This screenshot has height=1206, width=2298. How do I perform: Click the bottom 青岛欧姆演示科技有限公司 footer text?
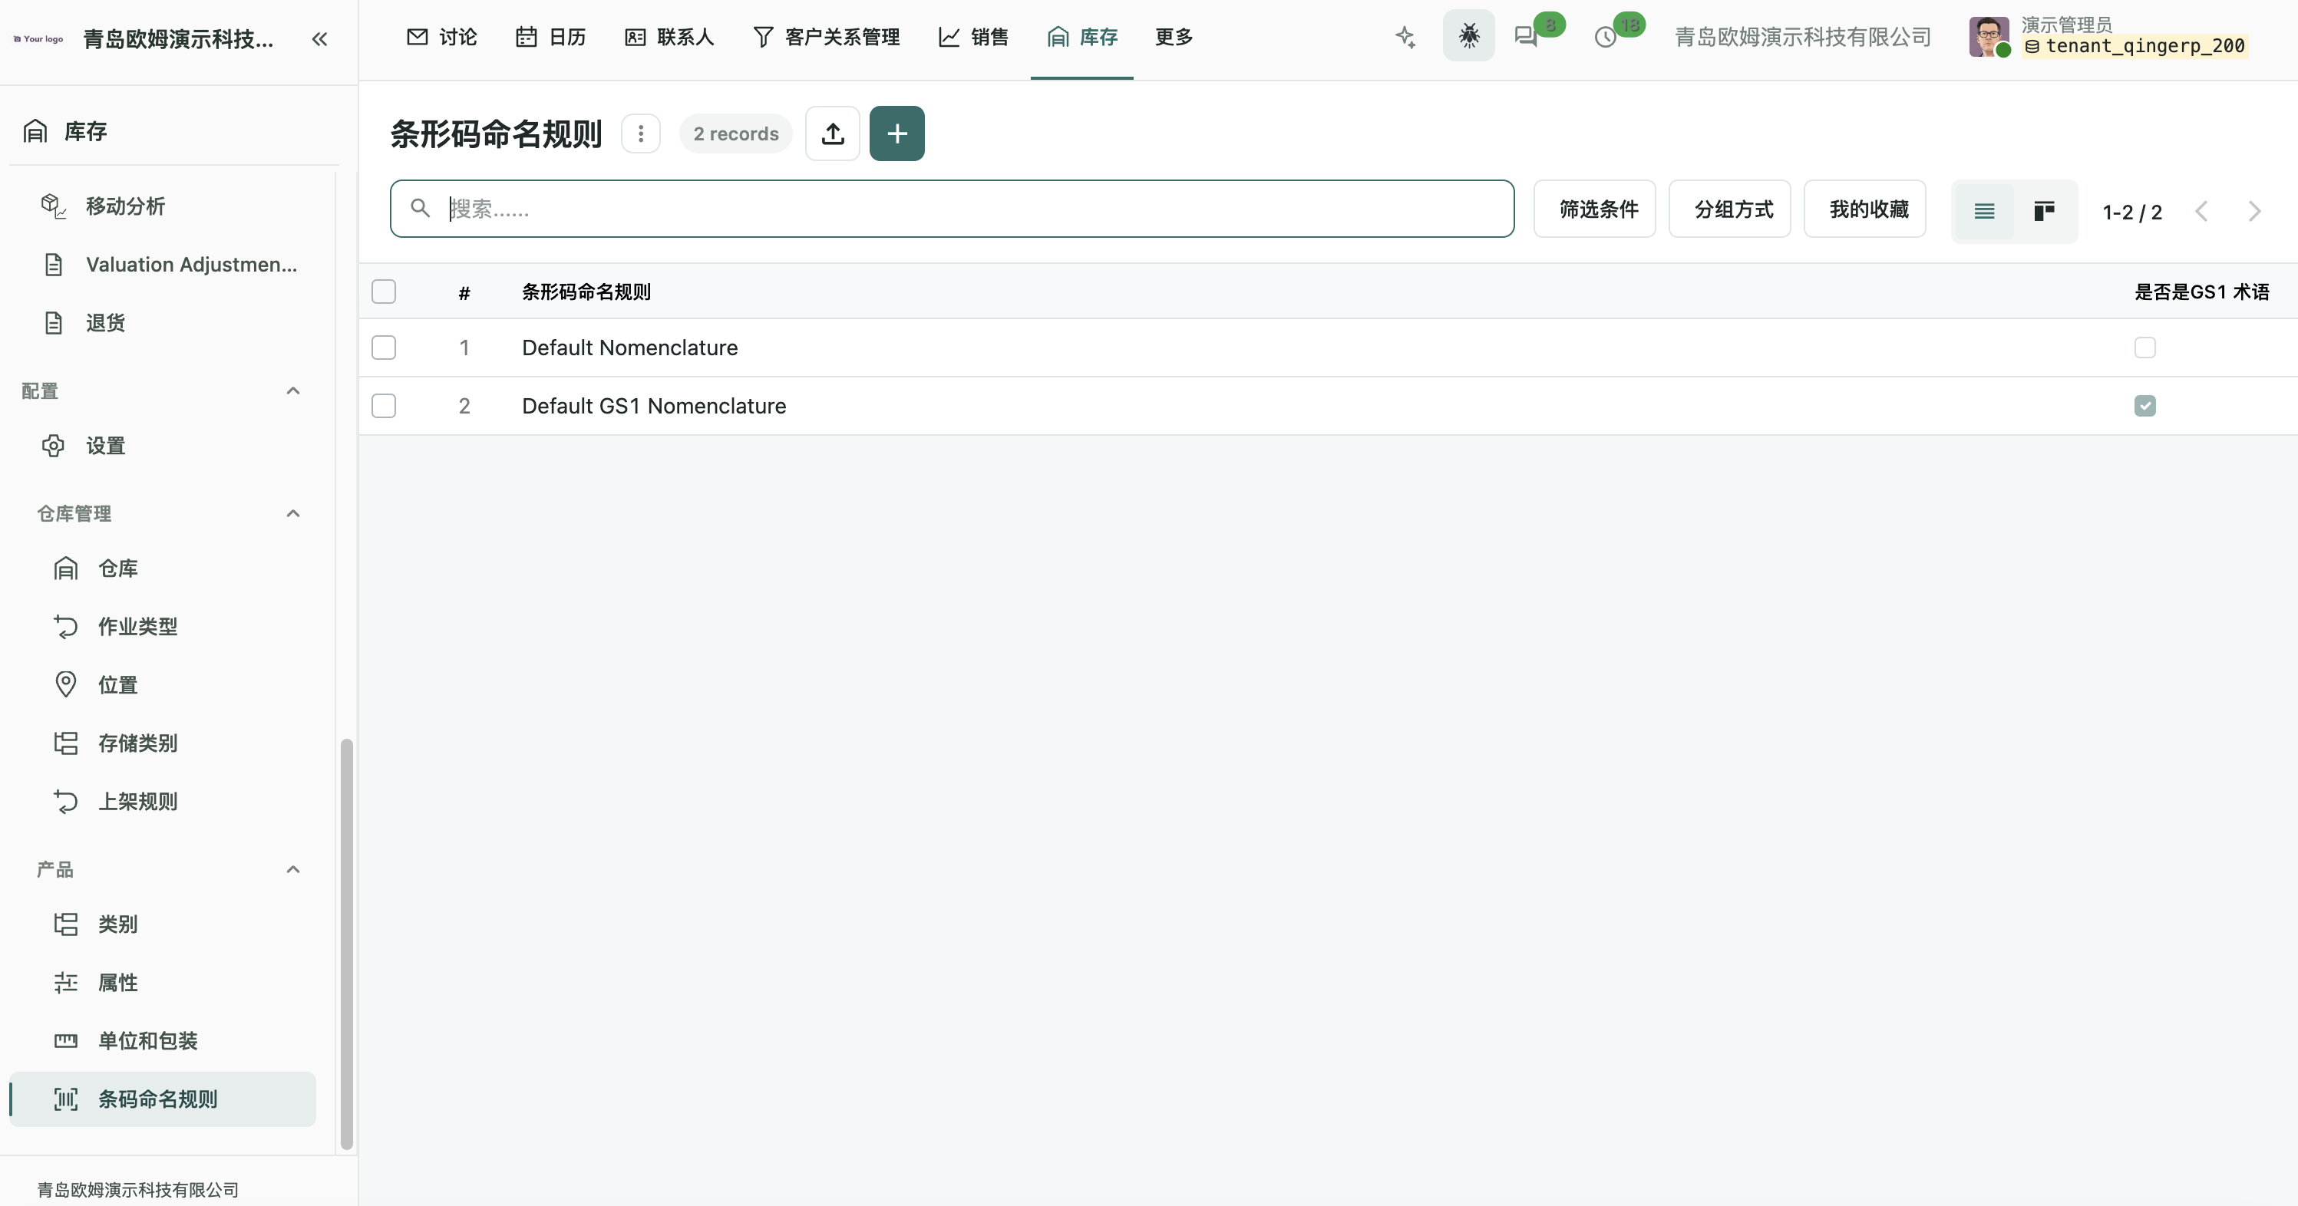(138, 1189)
